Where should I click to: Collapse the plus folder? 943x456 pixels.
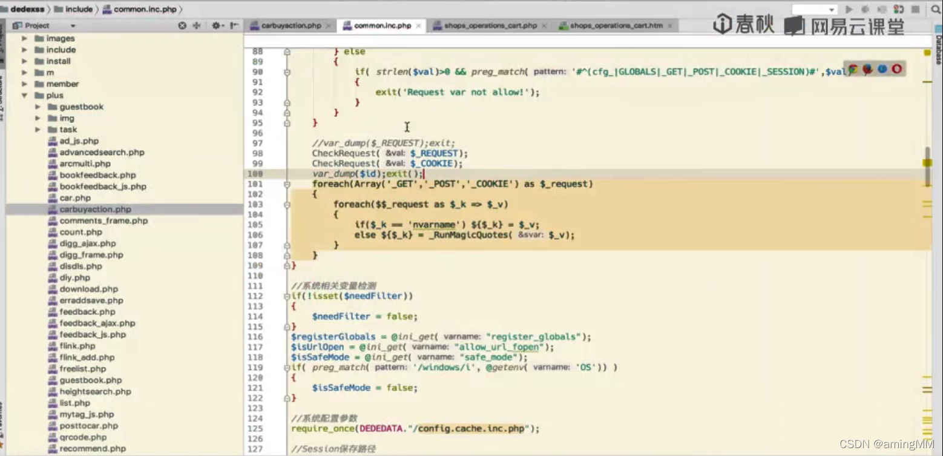24,96
